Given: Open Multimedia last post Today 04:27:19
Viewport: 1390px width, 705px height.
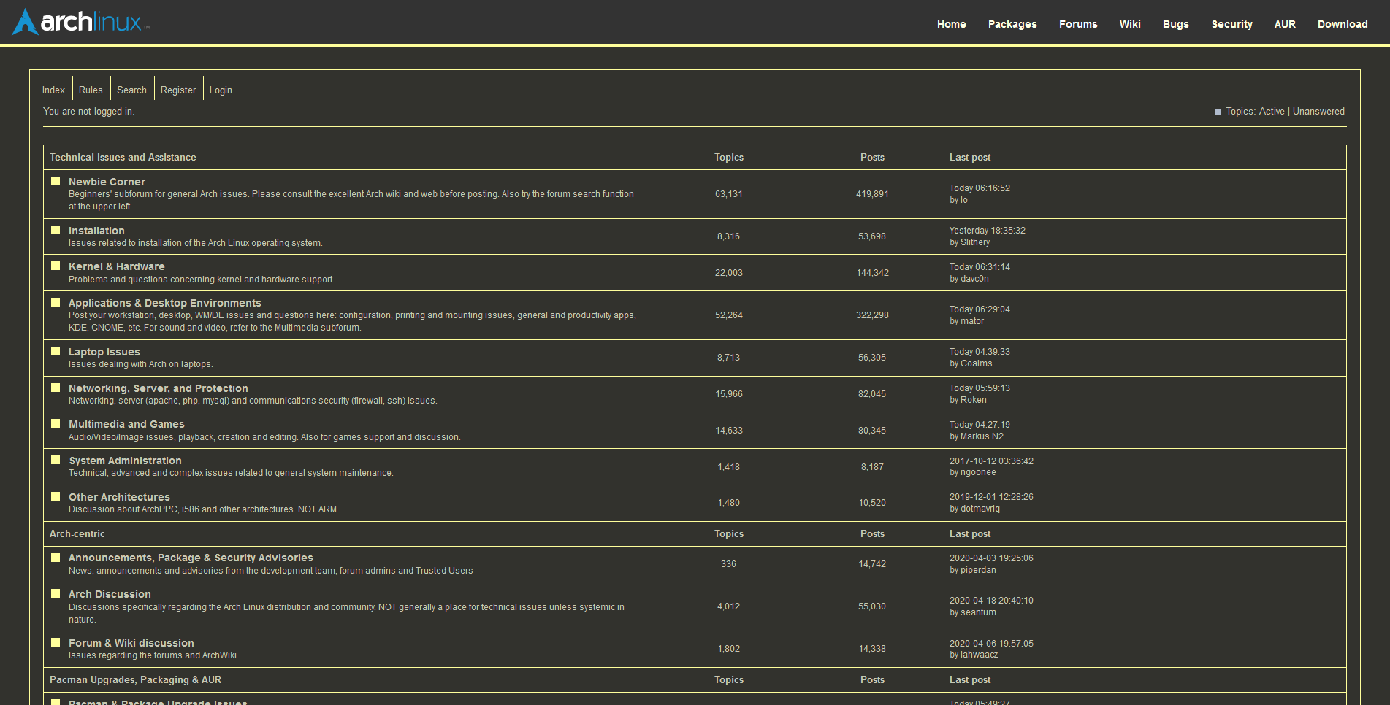Looking at the screenshot, I should coord(980,425).
